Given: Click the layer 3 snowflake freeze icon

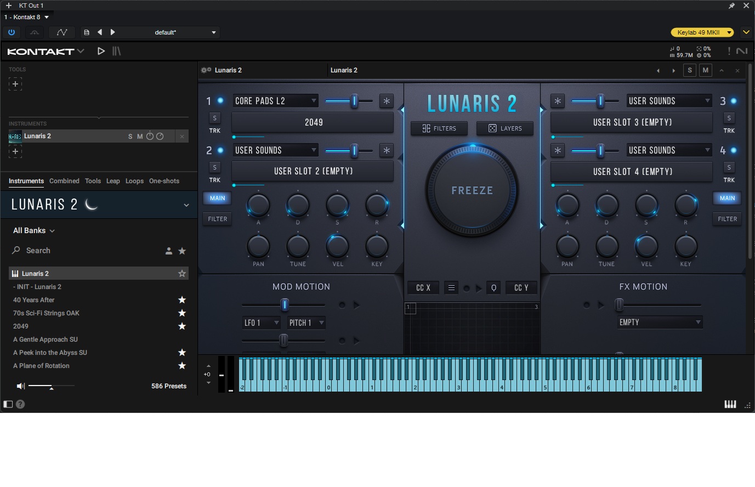Looking at the screenshot, I should [558, 101].
